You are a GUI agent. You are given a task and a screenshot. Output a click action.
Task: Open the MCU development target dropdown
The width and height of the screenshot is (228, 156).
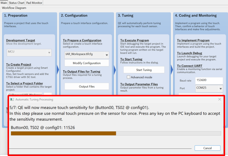tap(49, 53)
